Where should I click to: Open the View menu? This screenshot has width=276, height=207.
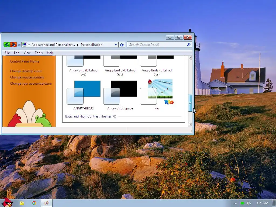(27, 53)
